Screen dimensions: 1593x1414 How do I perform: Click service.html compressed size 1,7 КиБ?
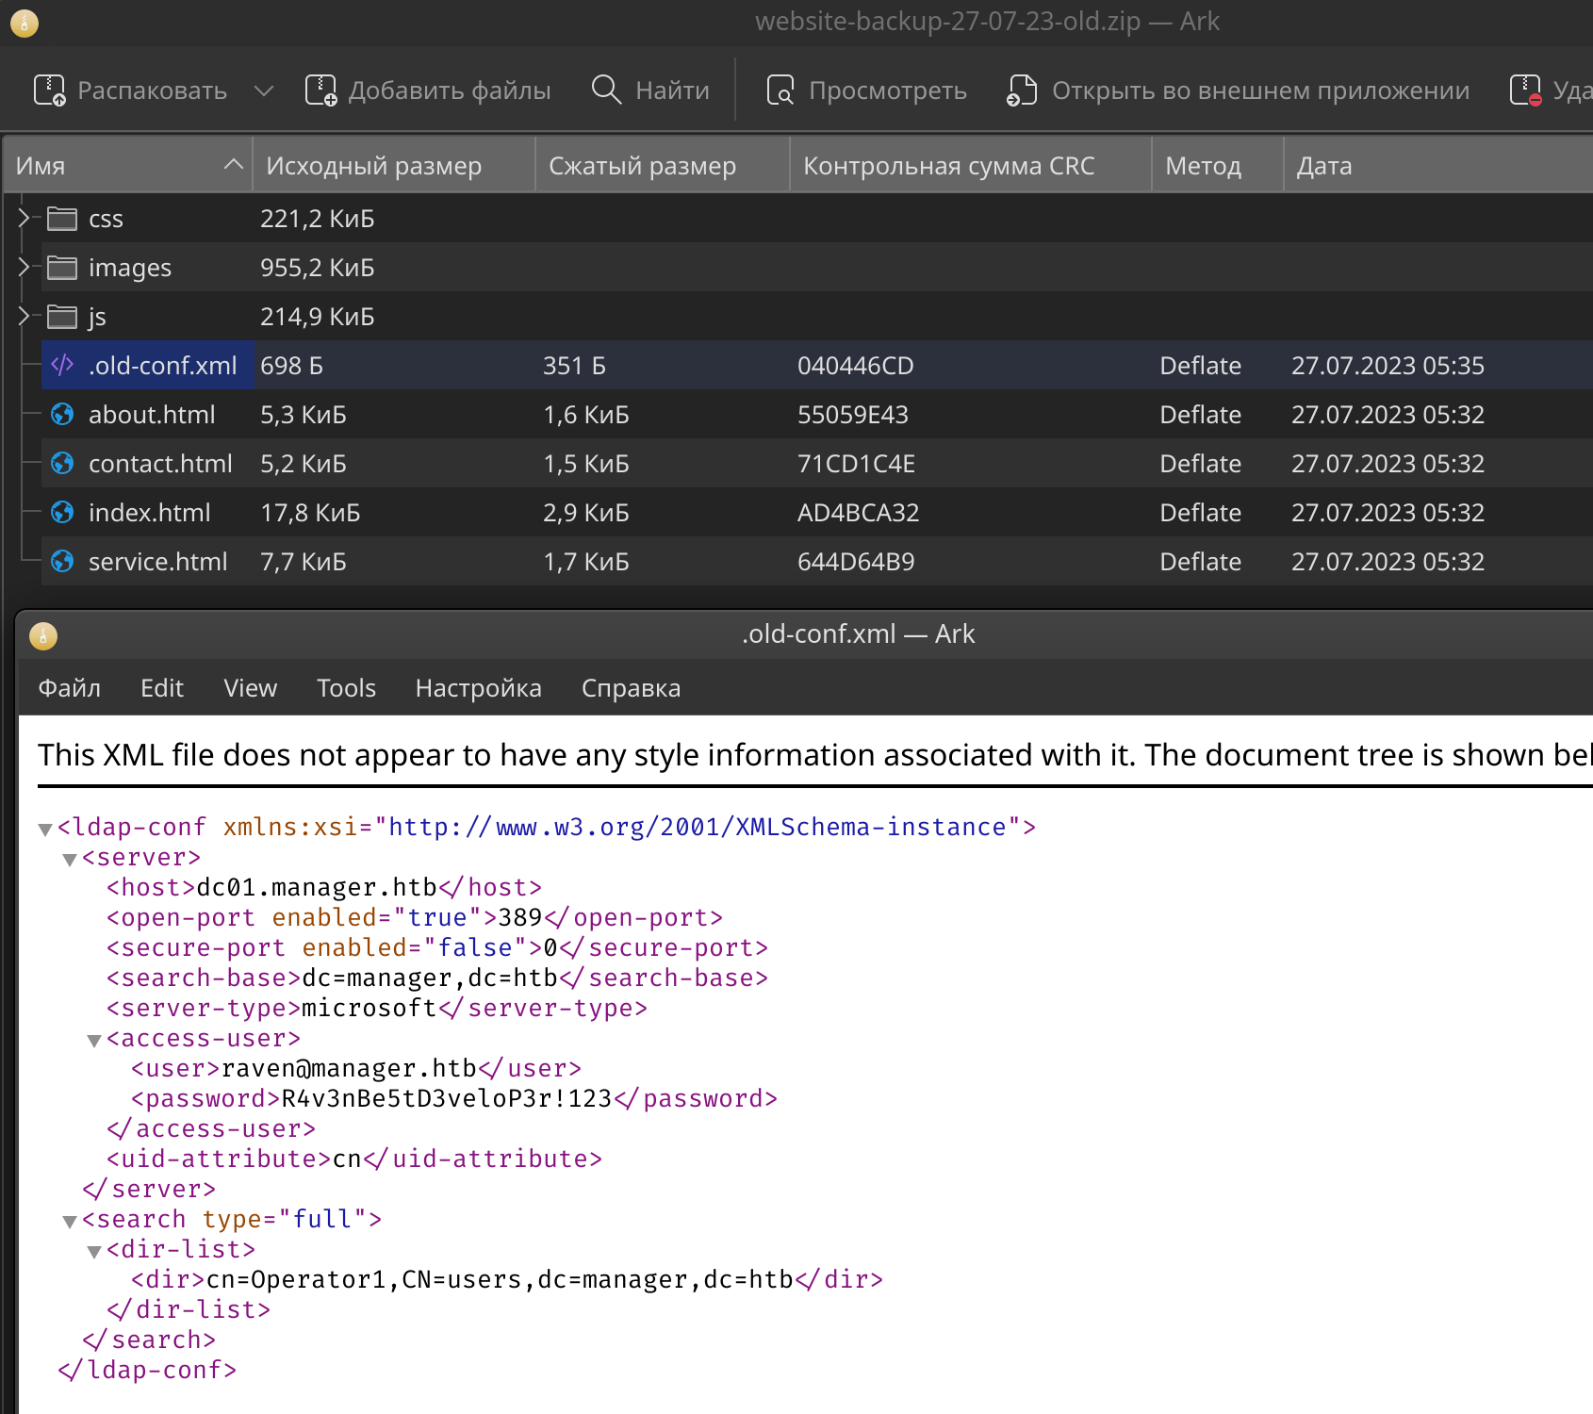[586, 562]
